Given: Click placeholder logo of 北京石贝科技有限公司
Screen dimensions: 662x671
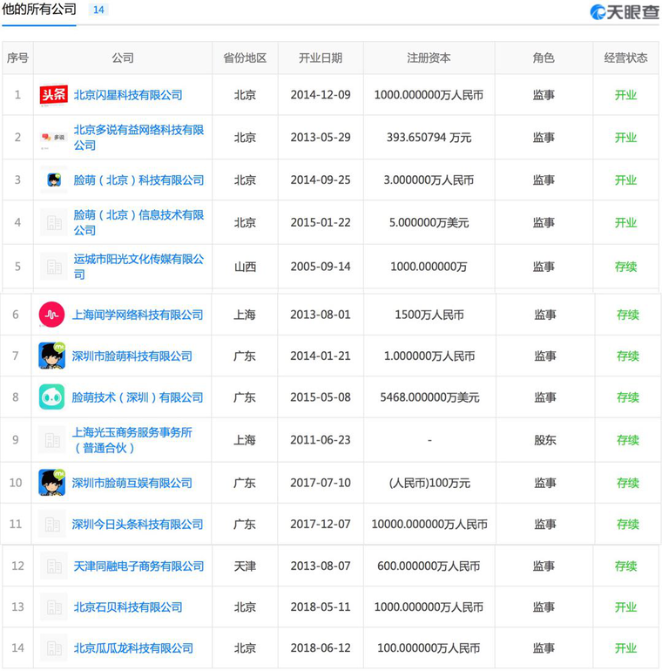Looking at the screenshot, I should click(x=54, y=607).
